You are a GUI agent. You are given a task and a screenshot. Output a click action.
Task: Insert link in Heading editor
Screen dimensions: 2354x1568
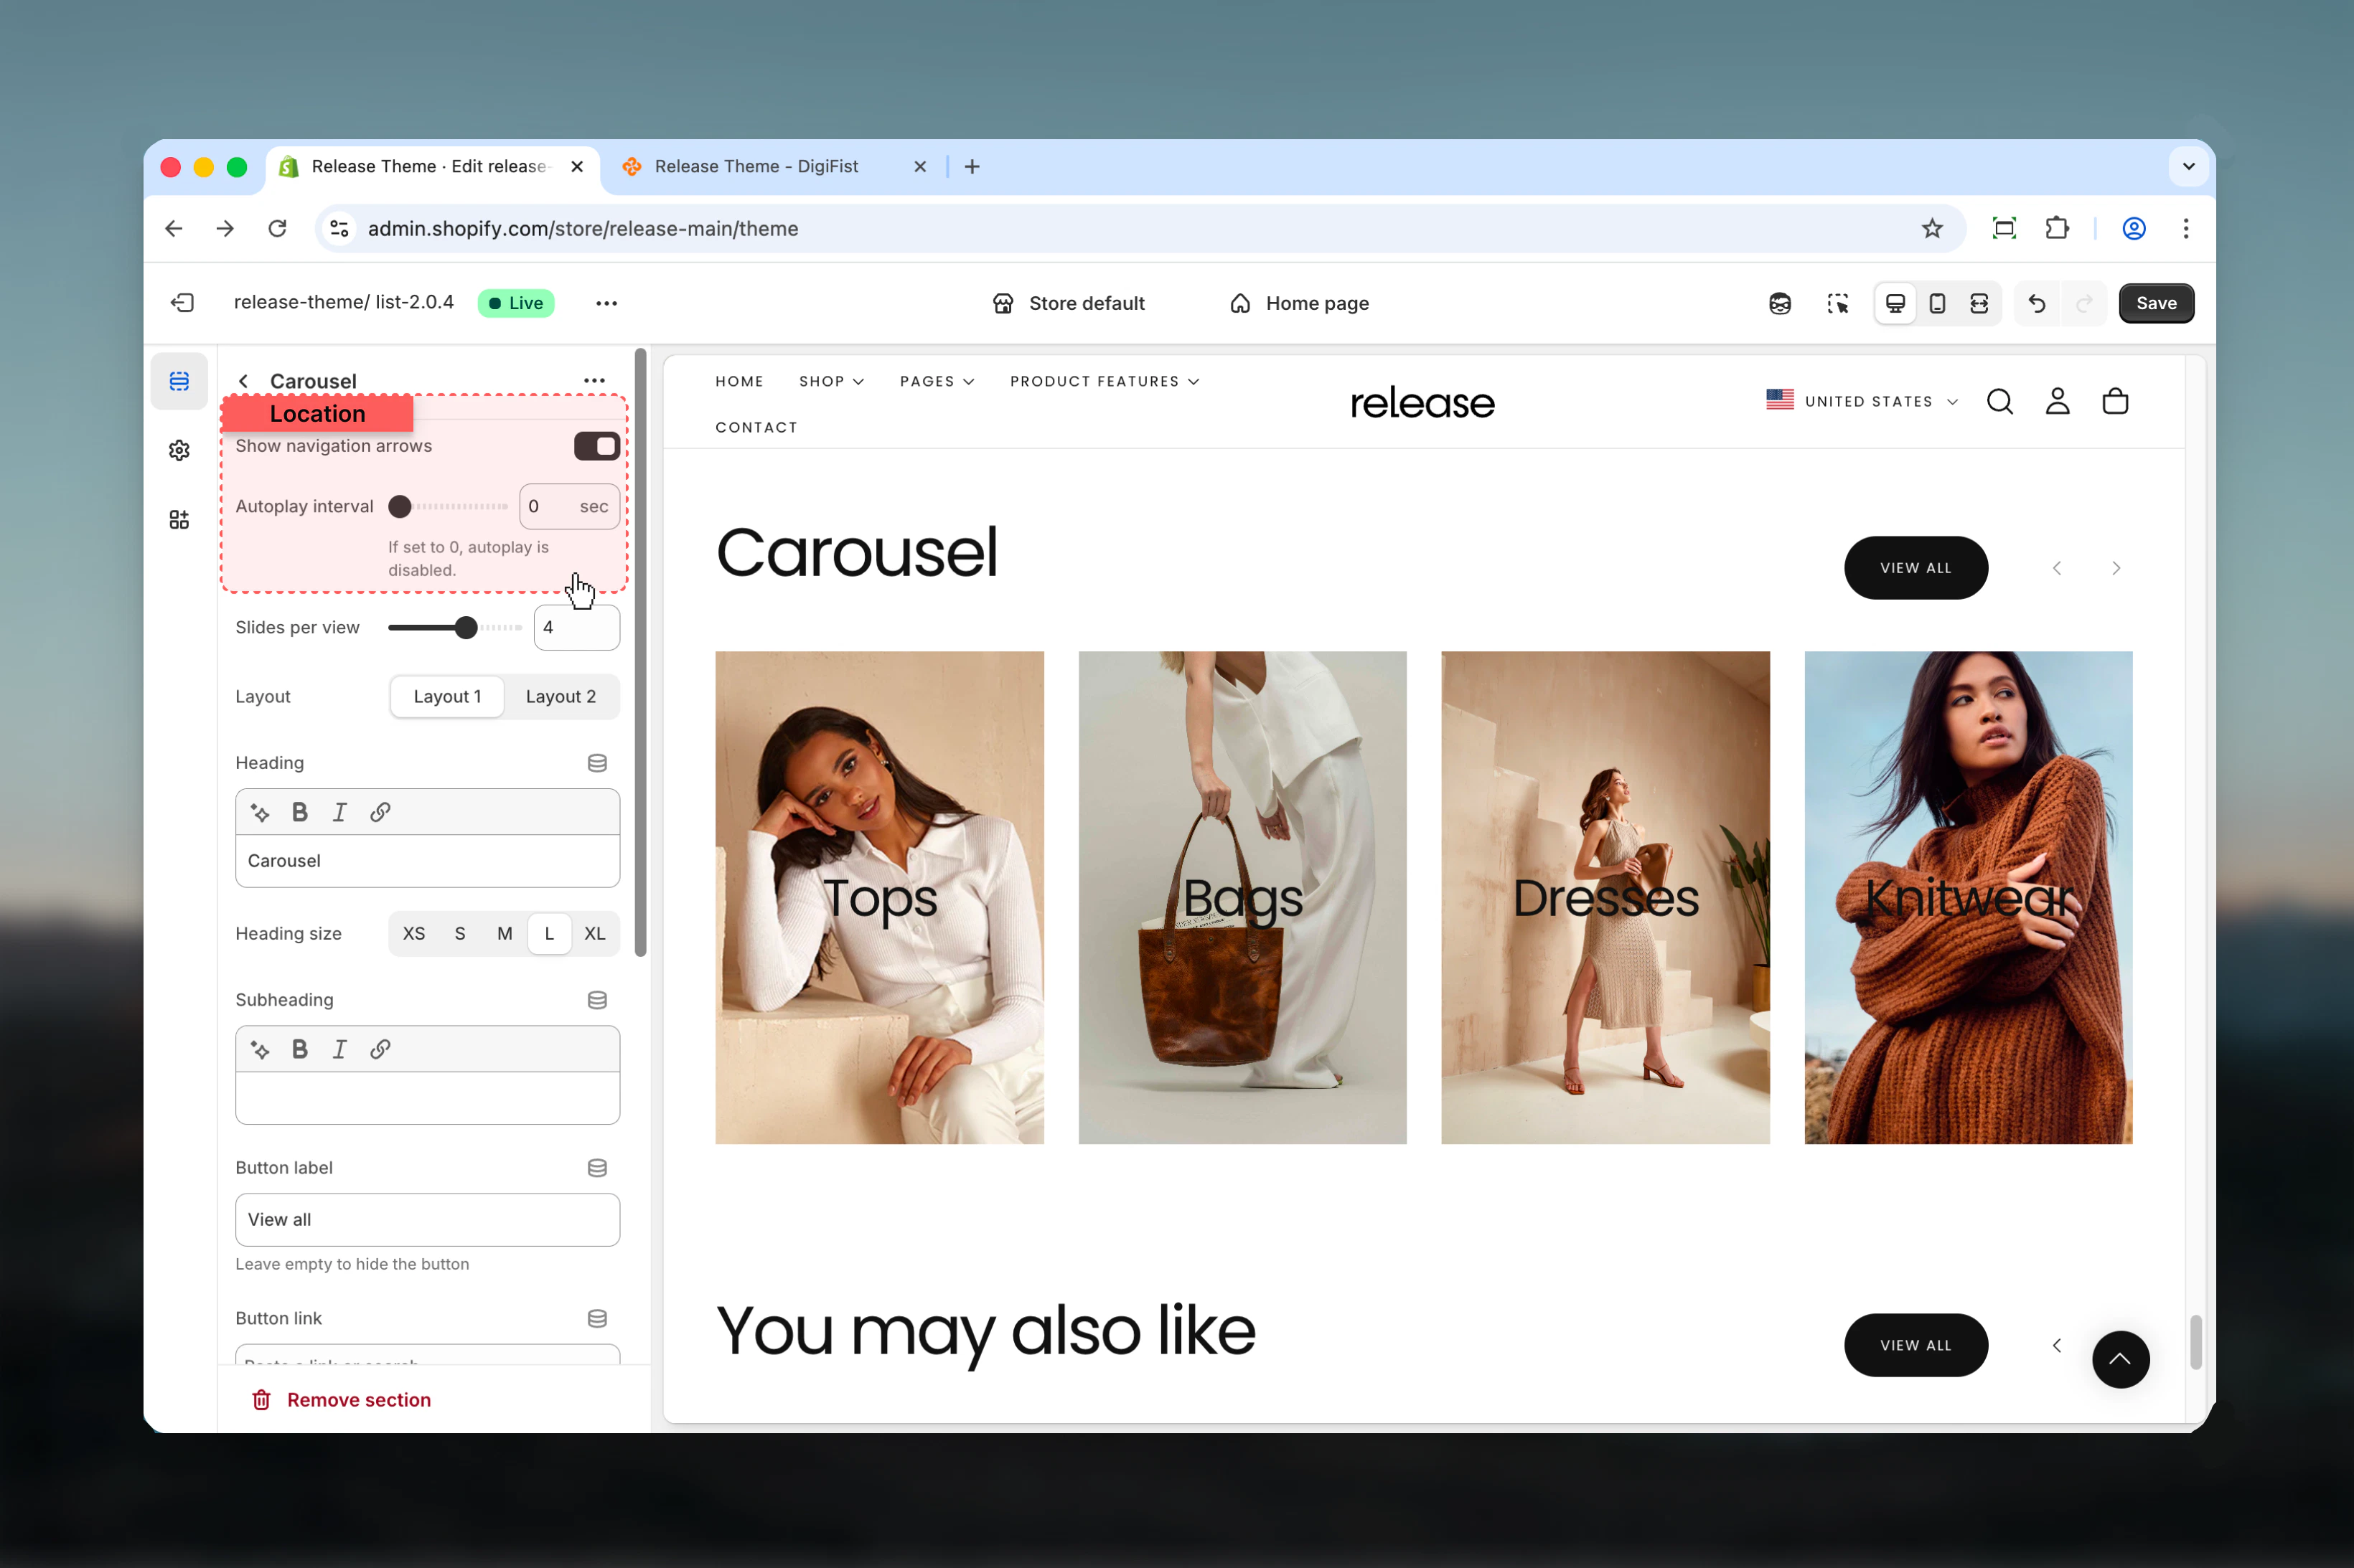tap(380, 812)
